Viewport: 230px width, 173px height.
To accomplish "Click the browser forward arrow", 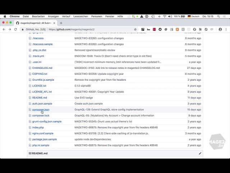I will pos(10,30).
